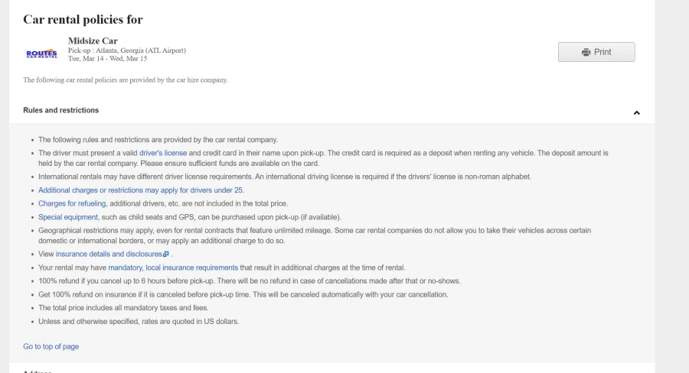Click the external link icon after insurance disclosures
Image resolution: width=689 pixels, height=373 pixels.
pyautogui.click(x=166, y=255)
